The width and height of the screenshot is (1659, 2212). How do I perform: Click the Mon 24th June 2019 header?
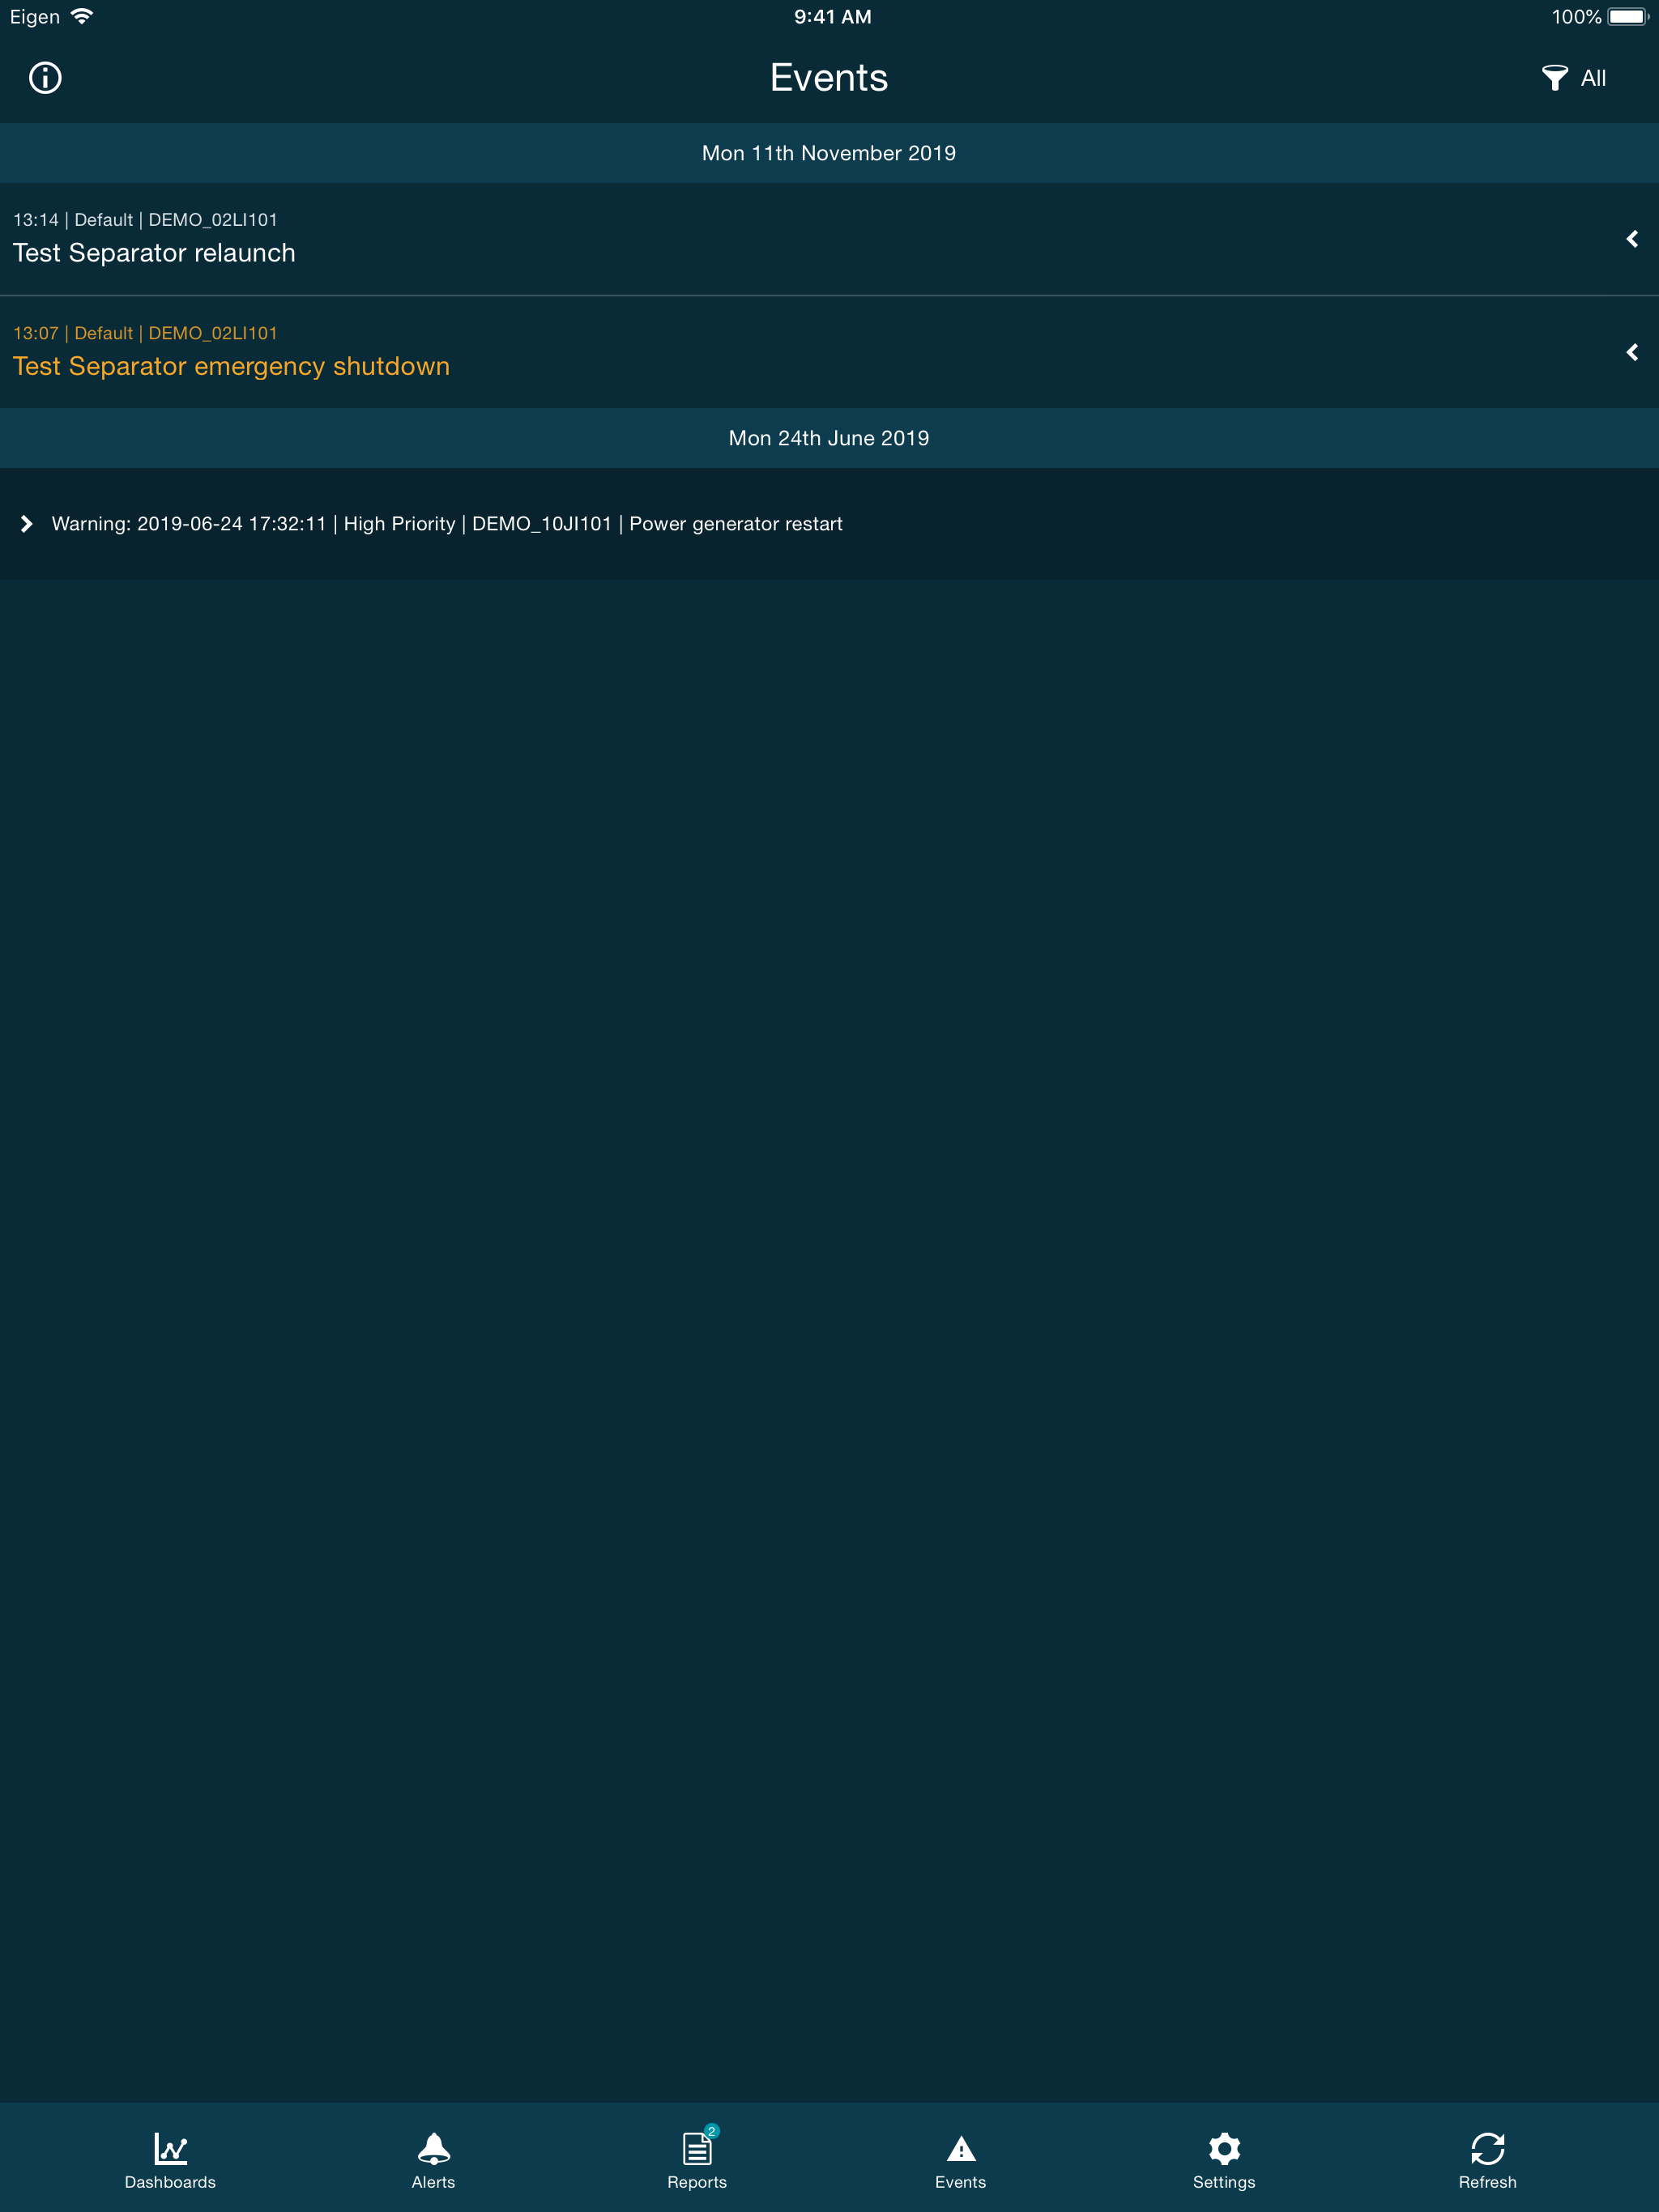(829, 438)
